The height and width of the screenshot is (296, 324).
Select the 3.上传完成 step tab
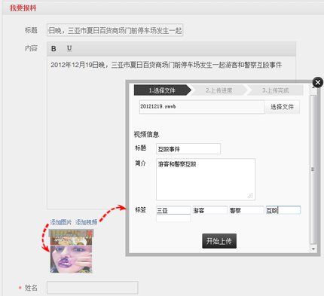[276, 90]
